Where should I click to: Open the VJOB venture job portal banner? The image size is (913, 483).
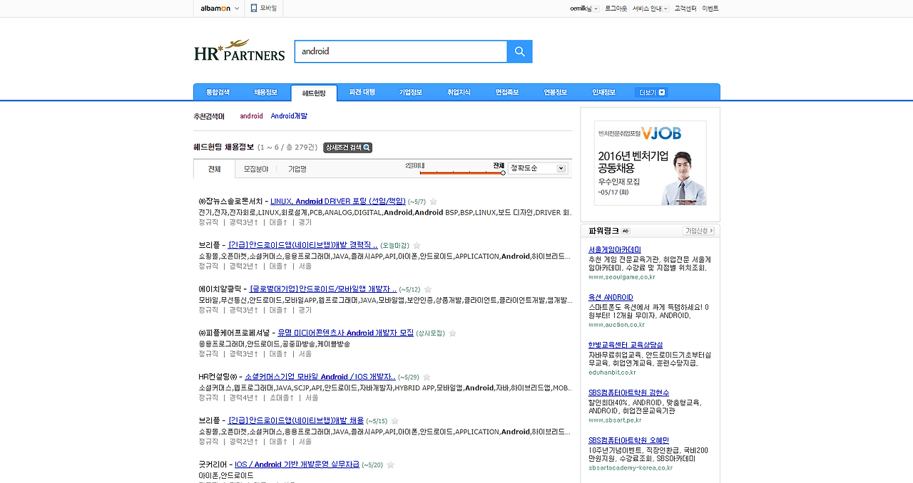650,162
